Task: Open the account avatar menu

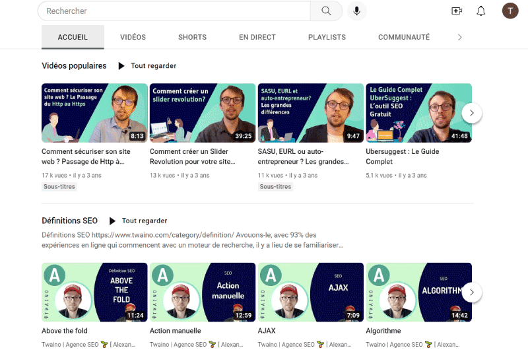Action: click(x=510, y=11)
